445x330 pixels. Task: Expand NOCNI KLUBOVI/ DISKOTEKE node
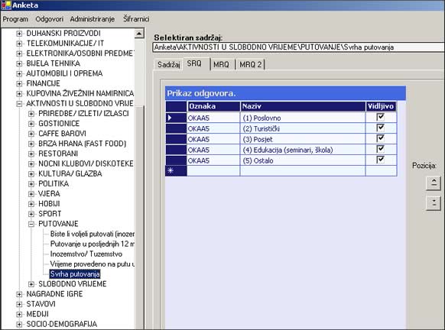click(31, 164)
